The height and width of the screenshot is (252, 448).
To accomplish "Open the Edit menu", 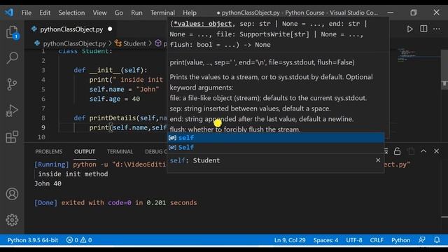I will coord(45,13).
